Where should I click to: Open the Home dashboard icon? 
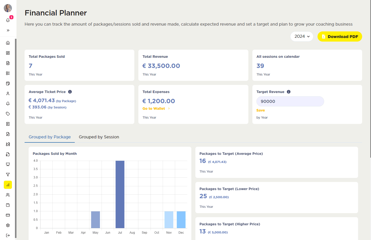8,43
